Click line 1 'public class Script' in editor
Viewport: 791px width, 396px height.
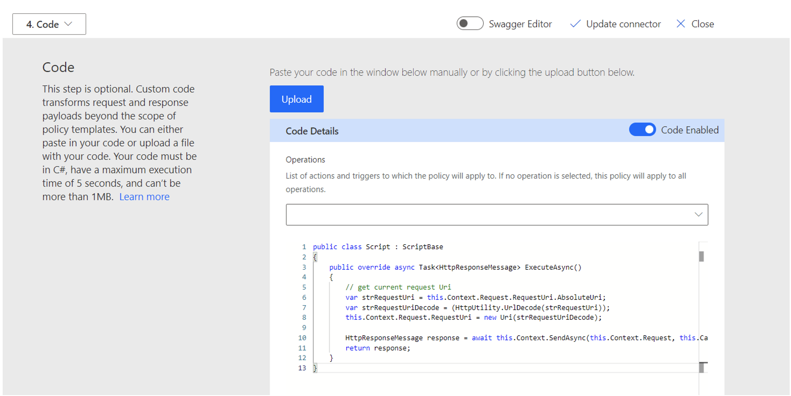coord(378,247)
